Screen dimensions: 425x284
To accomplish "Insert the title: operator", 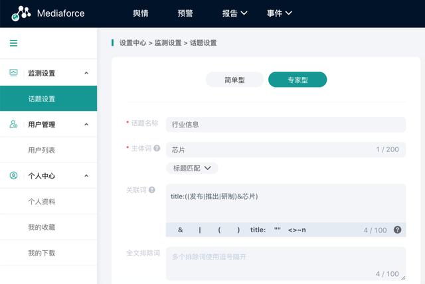I will 258,230.
